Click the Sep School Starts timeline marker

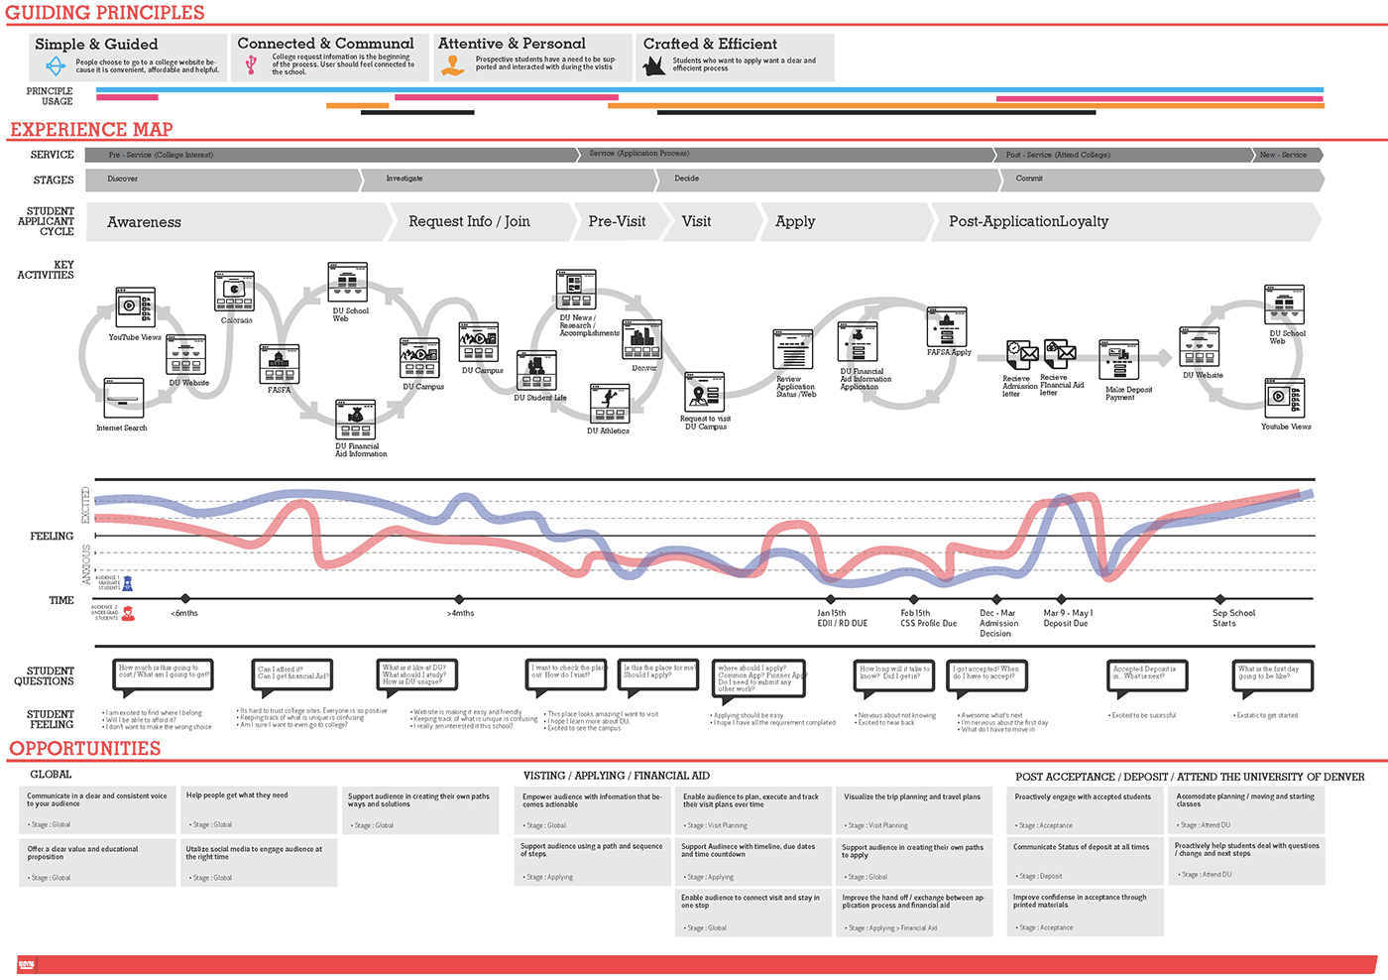pyautogui.click(x=1219, y=599)
